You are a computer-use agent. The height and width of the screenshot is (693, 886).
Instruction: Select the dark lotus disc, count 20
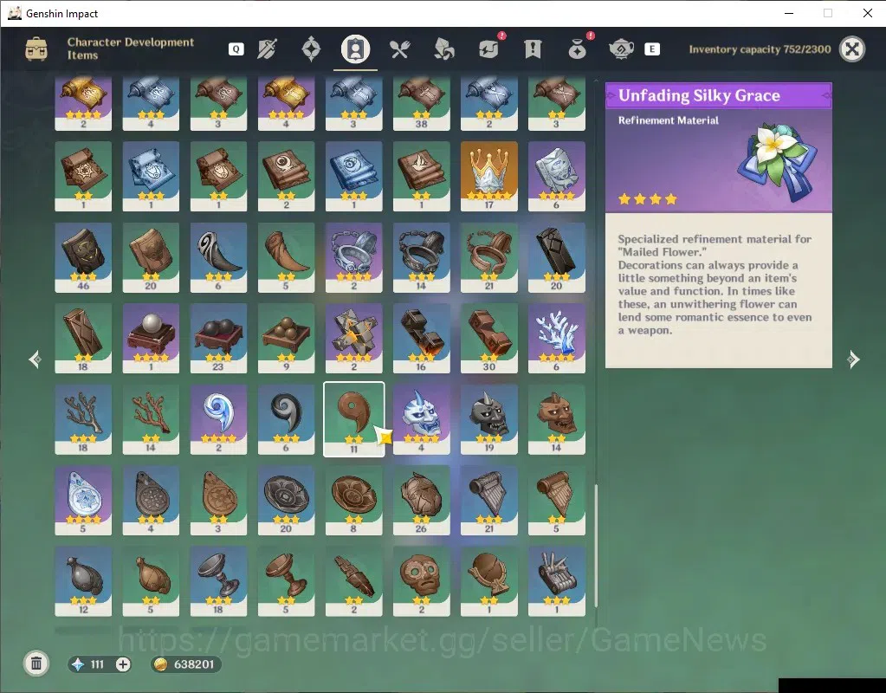pyautogui.click(x=286, y=500)
